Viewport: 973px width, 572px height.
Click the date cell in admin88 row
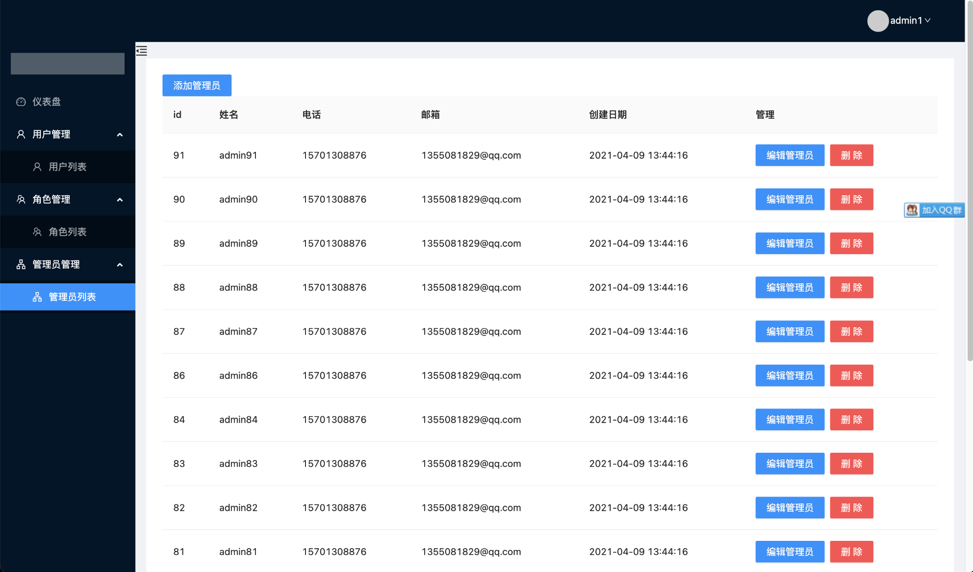tap(638, 287)
